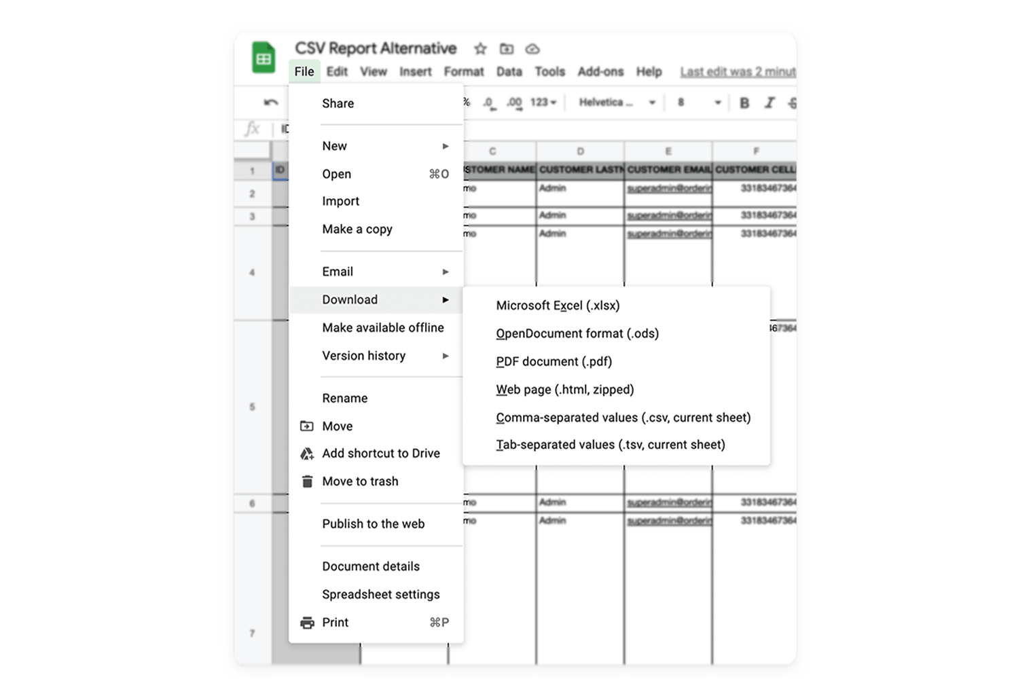Click the Drive shortcut icon in File menu
Image resolution: width=1033 pixels, height=679 pixels.
307,454
